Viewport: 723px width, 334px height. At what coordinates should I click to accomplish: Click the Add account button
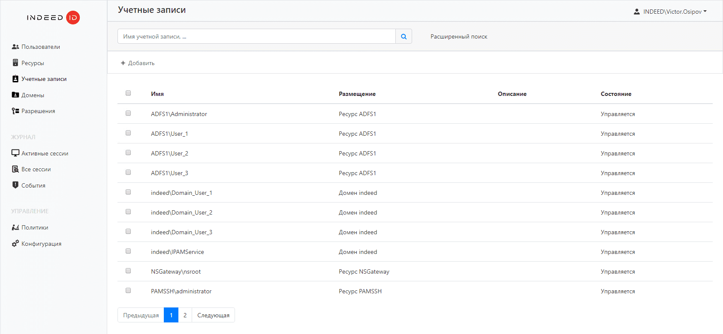point(138,63)
